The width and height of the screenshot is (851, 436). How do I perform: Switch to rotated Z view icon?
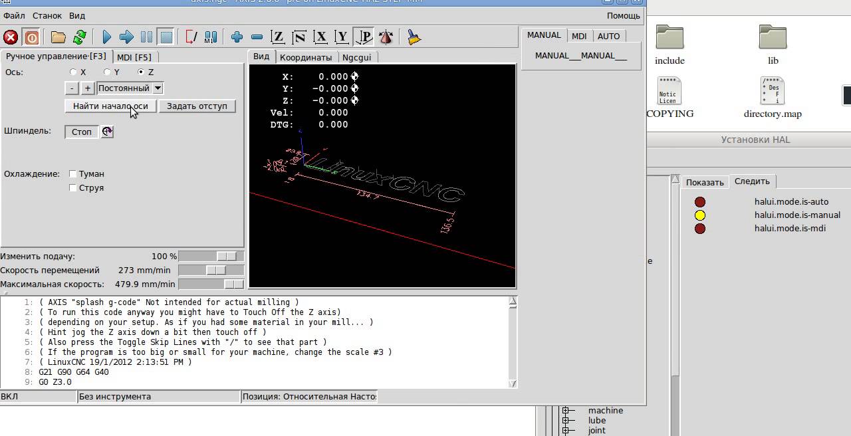pos(299,37)
